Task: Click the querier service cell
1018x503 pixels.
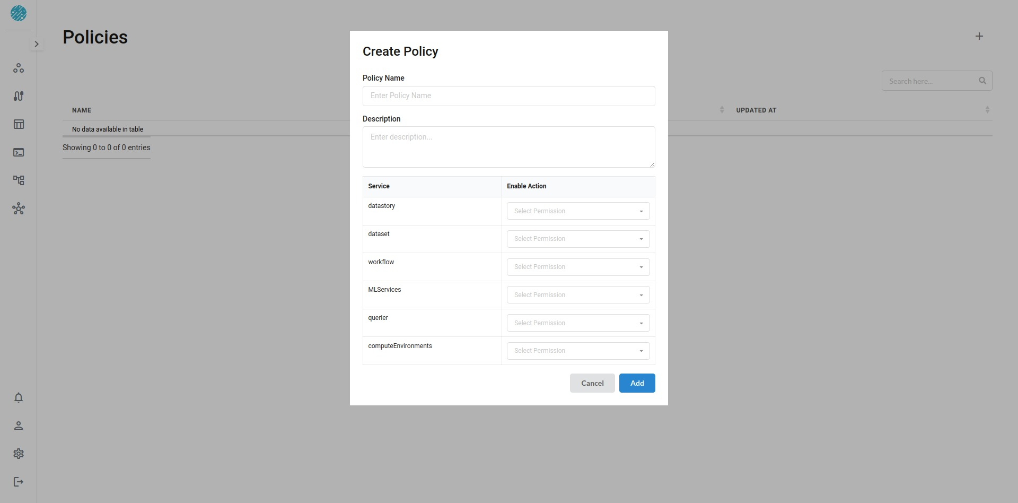Action: click(x=432, y=323)
